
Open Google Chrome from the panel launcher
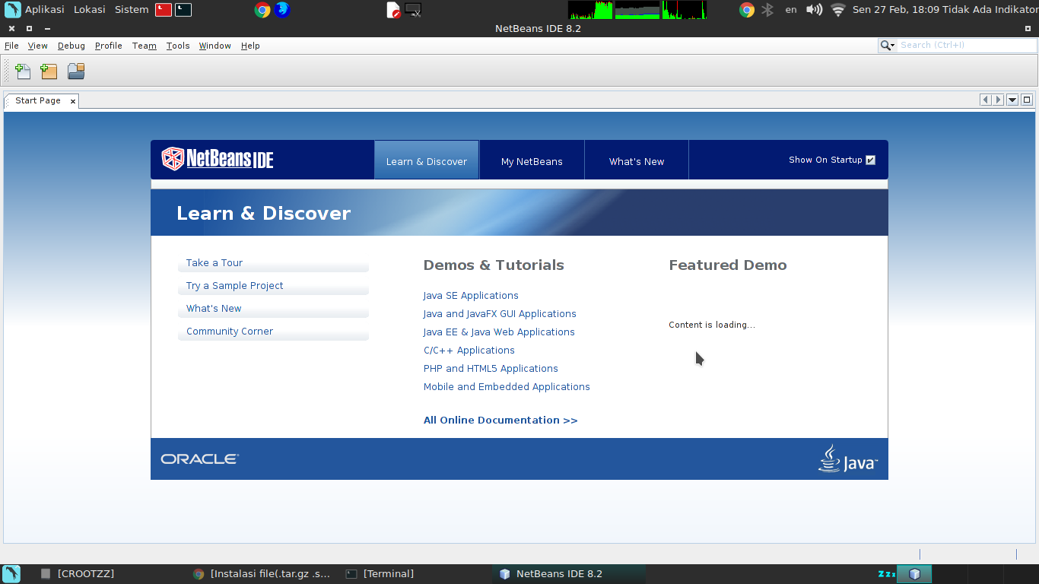[262, 10]
